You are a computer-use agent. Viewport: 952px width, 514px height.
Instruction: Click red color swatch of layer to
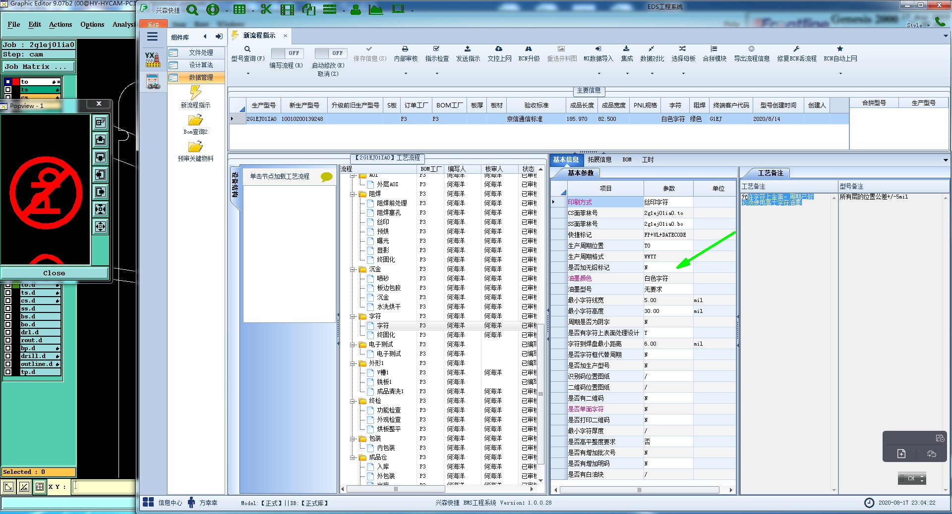pos(16,82)
